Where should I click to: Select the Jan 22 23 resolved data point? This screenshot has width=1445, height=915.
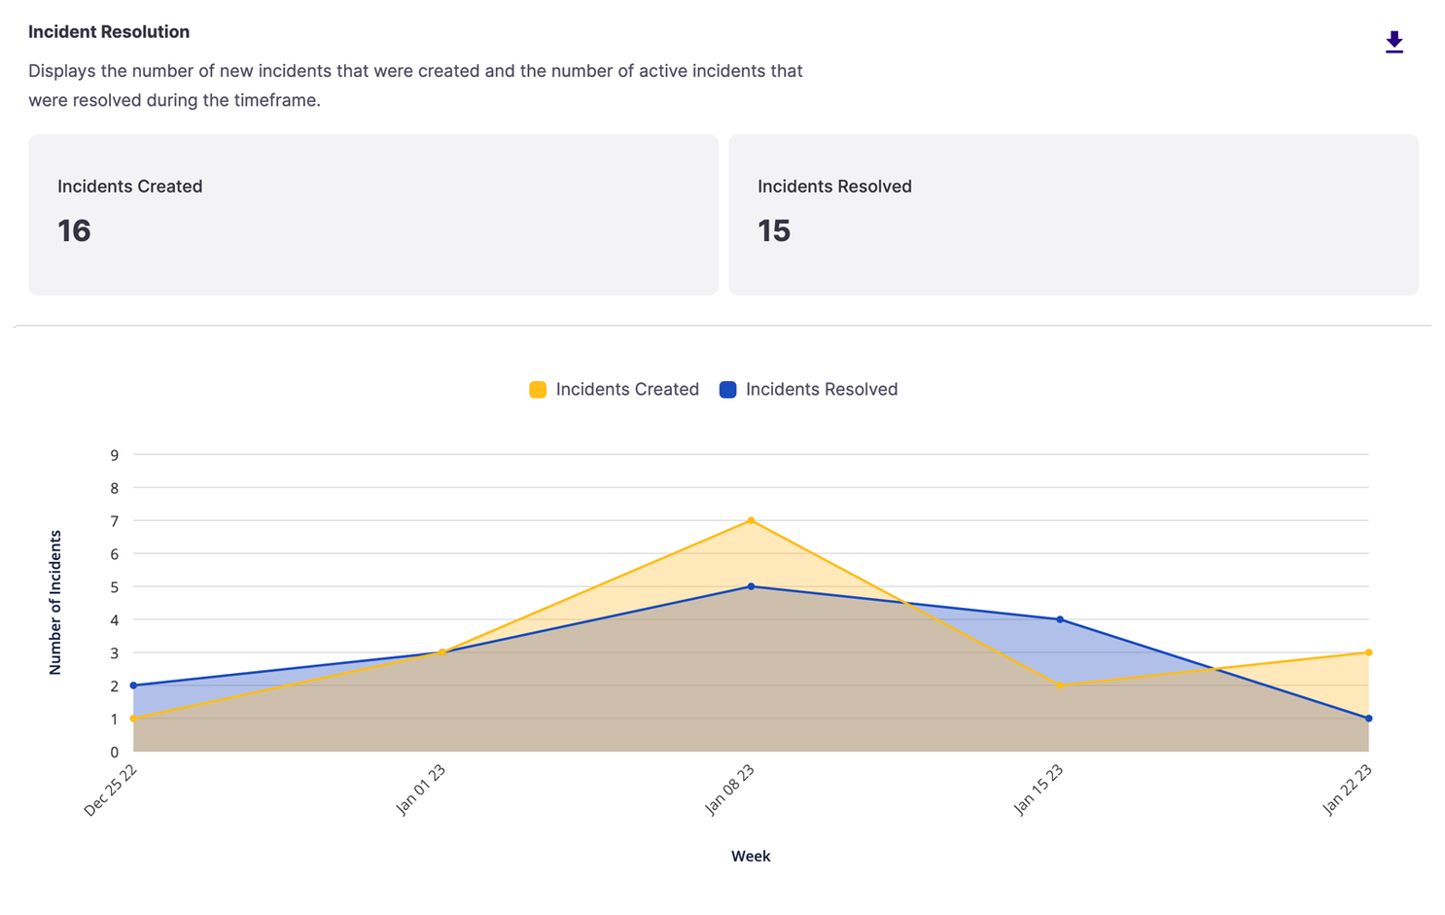click(1368, 719)
